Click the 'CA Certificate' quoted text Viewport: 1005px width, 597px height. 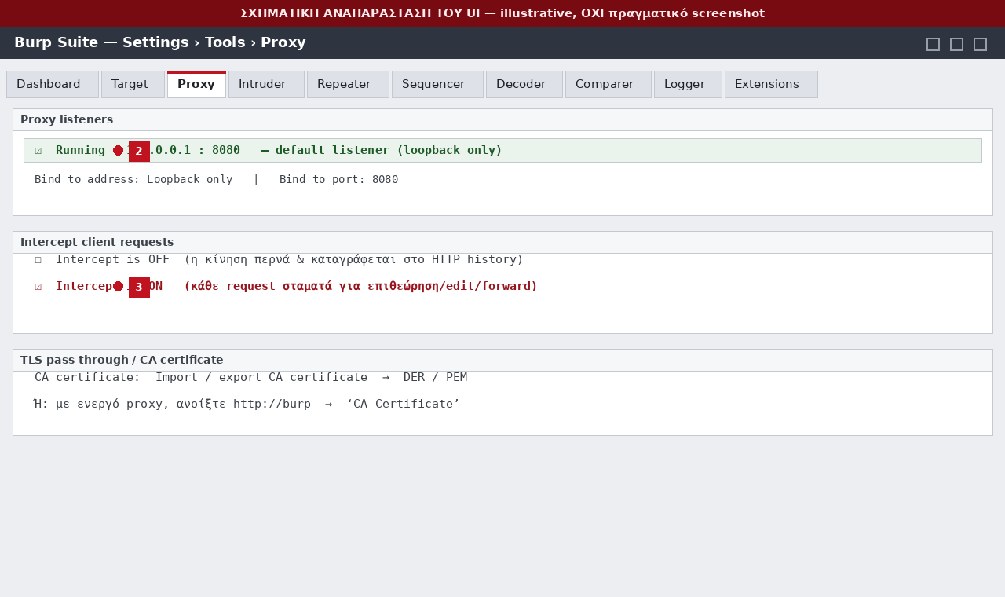(403, 405)
